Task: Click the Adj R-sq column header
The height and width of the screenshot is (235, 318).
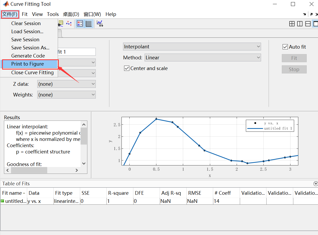Action: pyautogui.click(x=173, y=193)
